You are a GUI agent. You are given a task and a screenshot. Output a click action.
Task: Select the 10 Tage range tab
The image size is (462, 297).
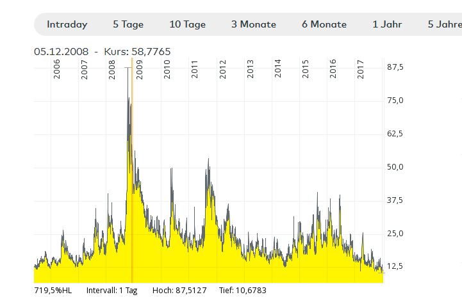187,24
